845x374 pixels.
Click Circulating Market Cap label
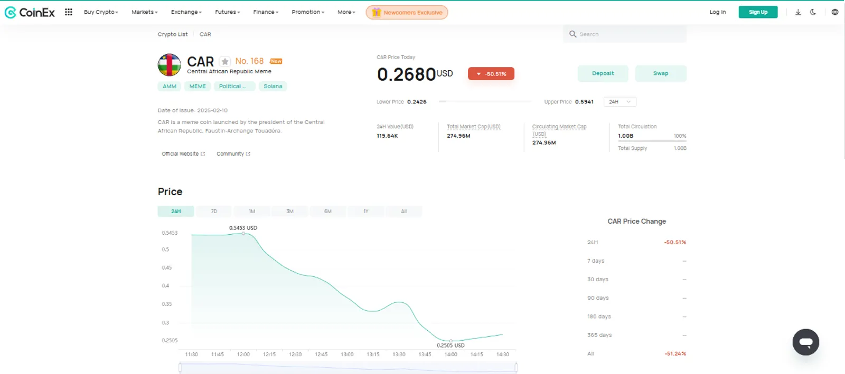click(559, 130)
